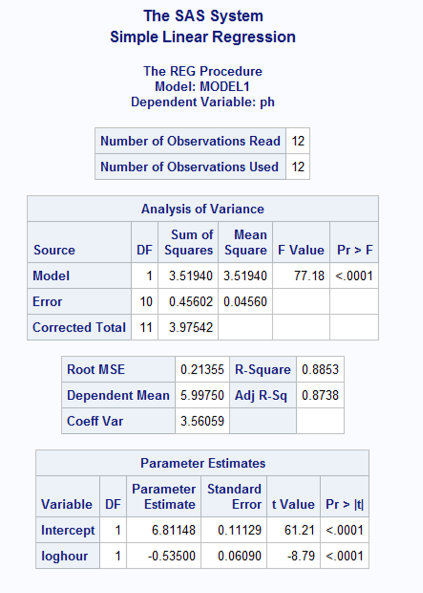Click Model row Mean Square 3.51940

tap(246, 276)
